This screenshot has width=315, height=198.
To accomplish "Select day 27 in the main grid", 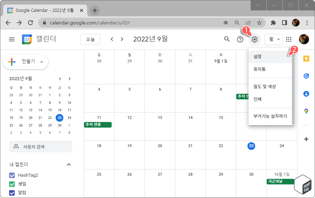I will pos(160,174).
